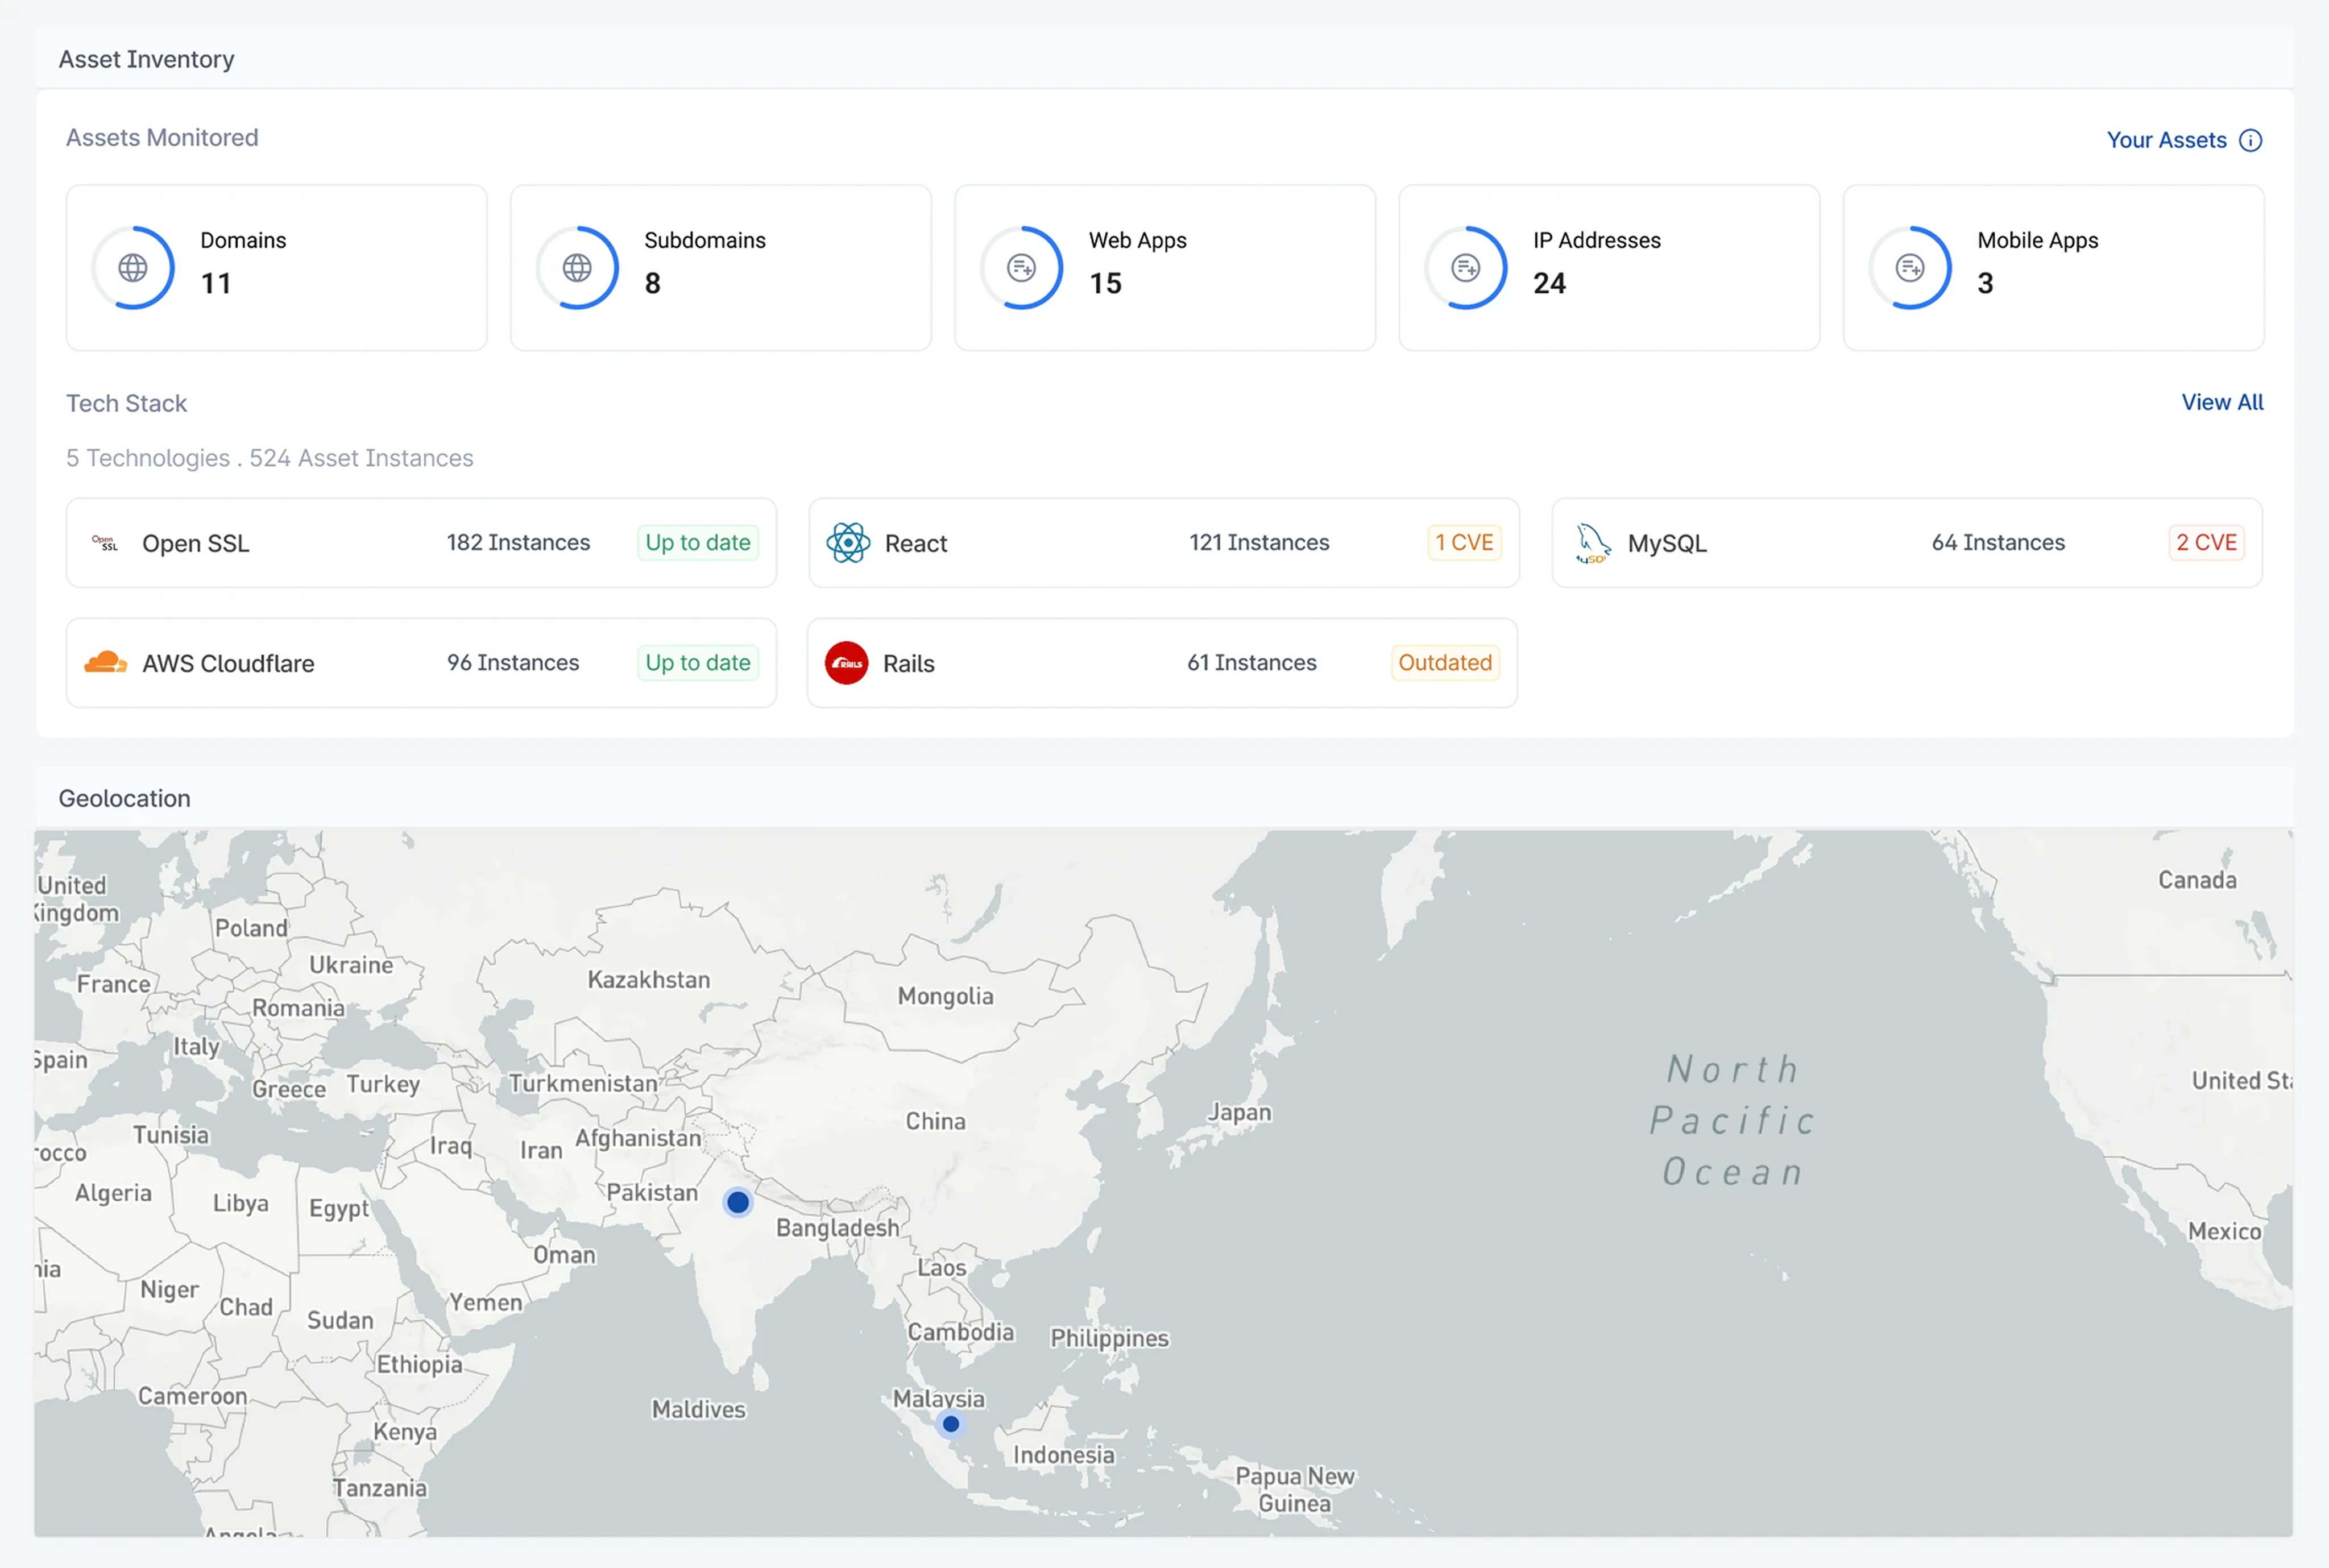Click 5 Technologies . 524 Asset Instances text
Image resolution: width=2329 pixels, height=1568 pixels.
(x=270, y=458)
